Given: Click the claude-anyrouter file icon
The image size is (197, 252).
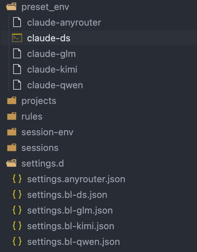Looking at the screenshot, I should [17, 22].
